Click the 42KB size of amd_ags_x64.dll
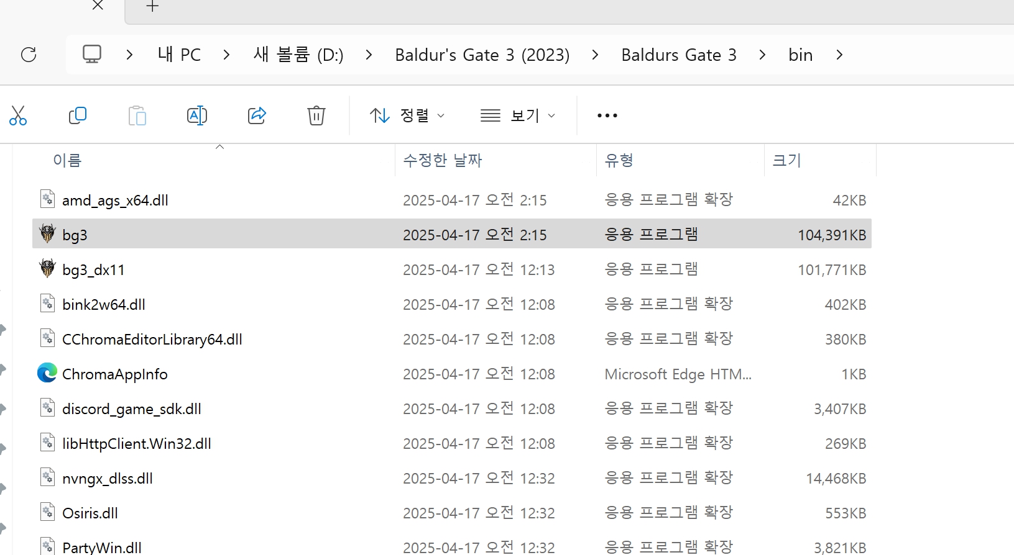 [849, 201]
